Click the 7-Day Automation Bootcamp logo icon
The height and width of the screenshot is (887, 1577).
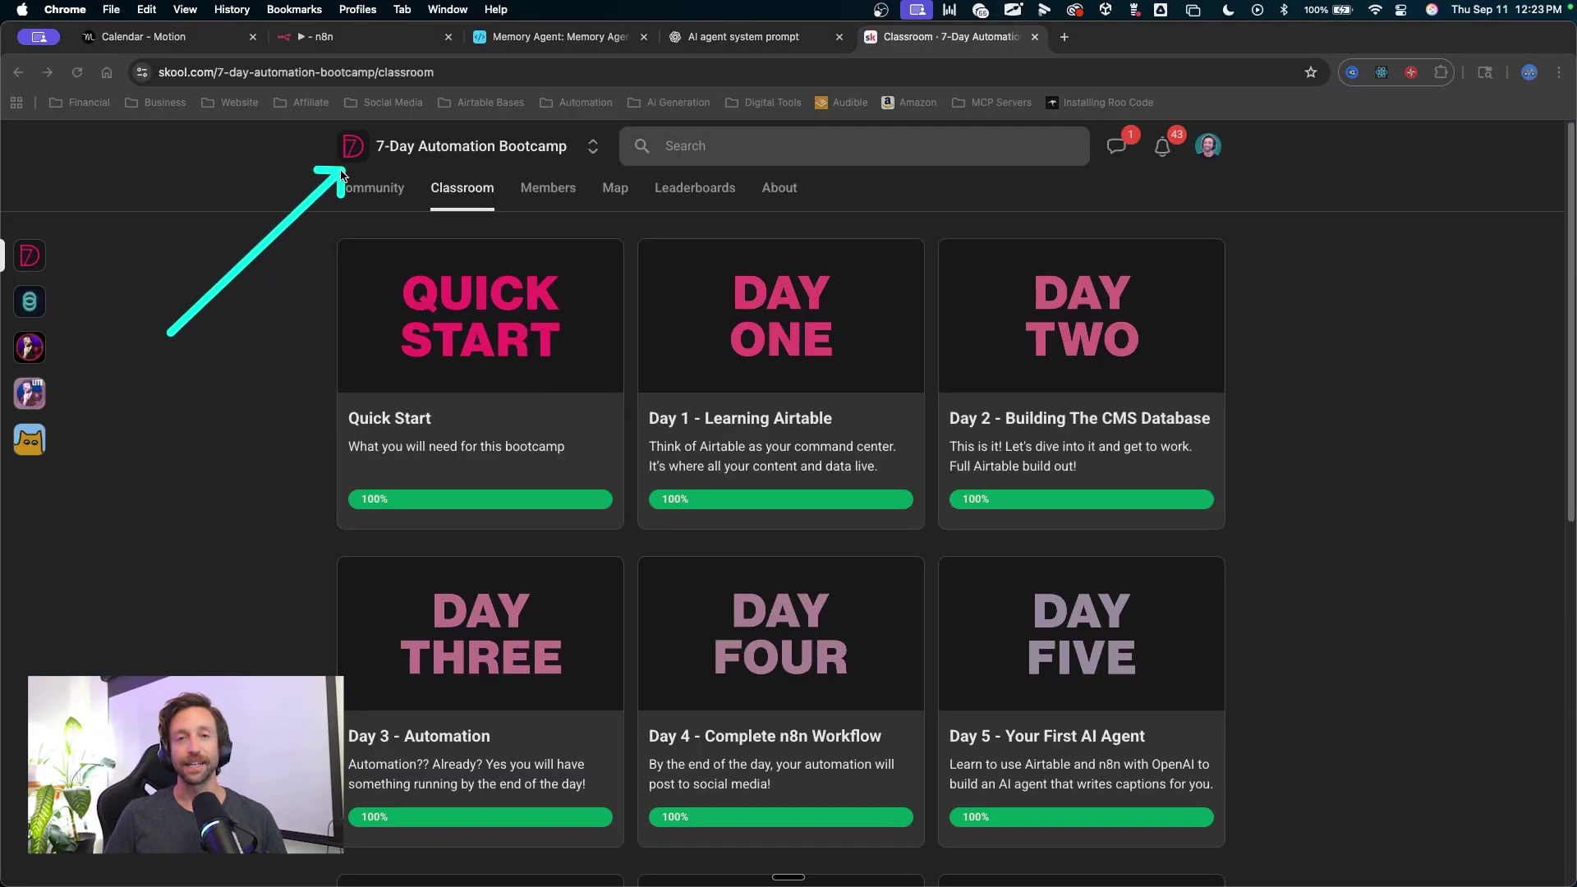pos(353,146)
